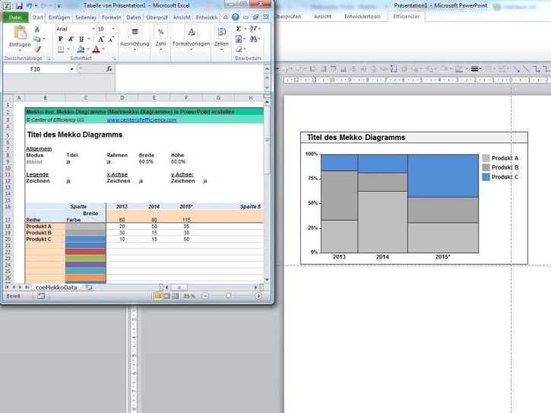Switch to the Efficienizer tab in PowerPoint
The height and width of the screenshot is (413, 551).
(407, 17)
